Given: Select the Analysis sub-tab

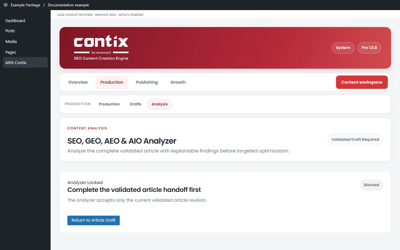Looking at the screenshot, I should pyautogui.click(x=159, y=104).
